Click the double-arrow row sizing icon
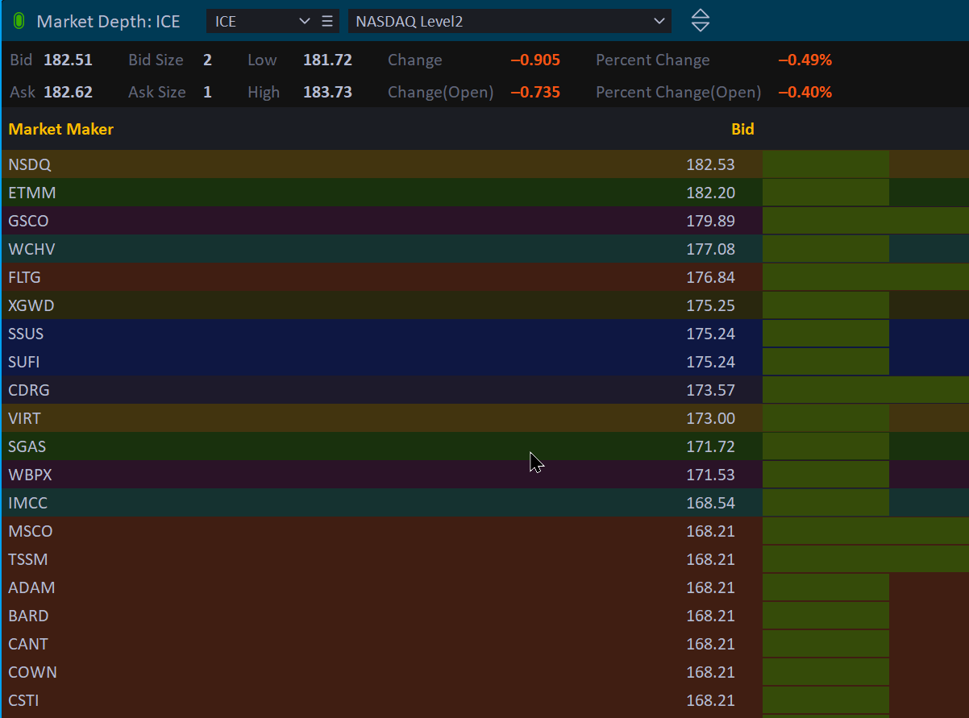969x718 pixels. 700,21
